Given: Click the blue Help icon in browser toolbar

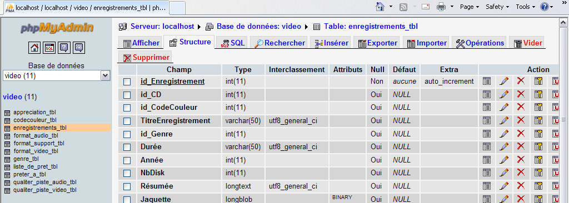Looking at the screenshot, I should [545, 7].
